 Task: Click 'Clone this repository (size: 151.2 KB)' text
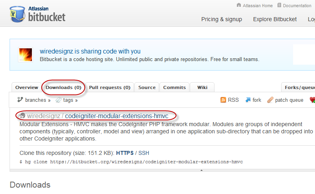coord(67,153)
